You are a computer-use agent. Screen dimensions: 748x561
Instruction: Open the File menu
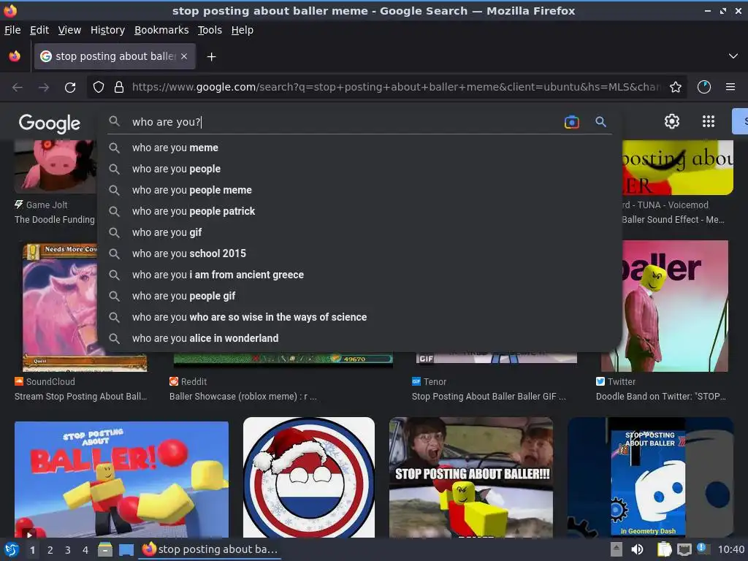click(12, 30)
